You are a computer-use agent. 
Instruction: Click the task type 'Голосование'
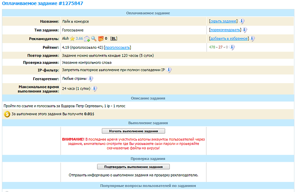[x=73, y=30]
